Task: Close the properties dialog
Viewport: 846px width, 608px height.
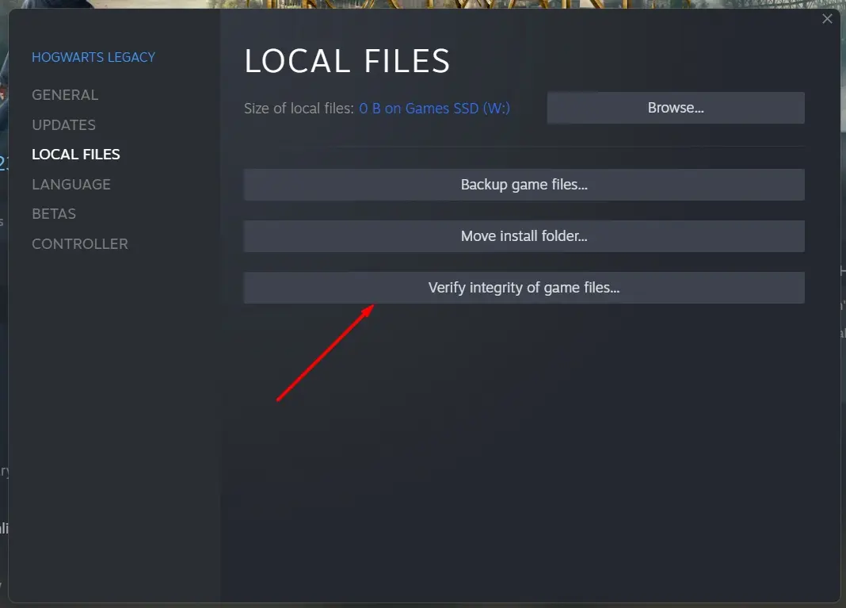Action: pyautogui.click(x=827, y=18)
